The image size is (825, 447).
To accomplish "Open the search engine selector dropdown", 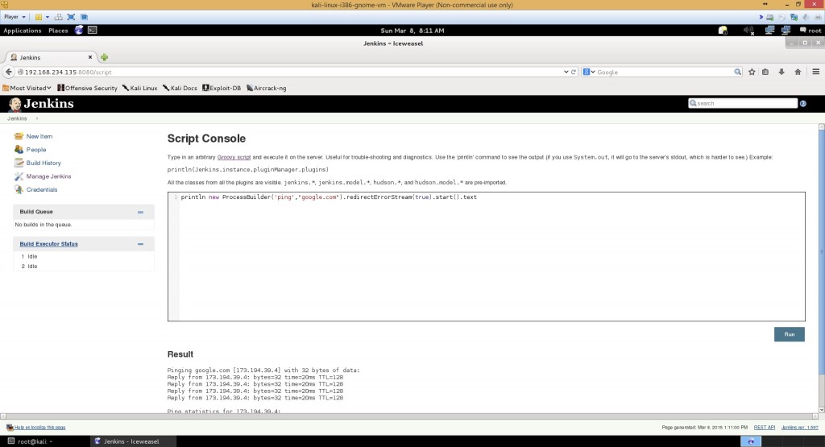I will pos(589,72).
